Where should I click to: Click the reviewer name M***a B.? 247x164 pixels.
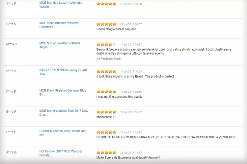tap(12, 44)
